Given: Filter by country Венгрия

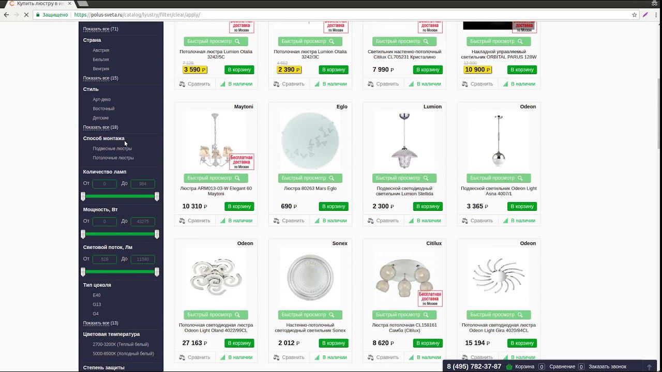Looking at the screenshot, I should pyautogui.click(x=101, y=69).
